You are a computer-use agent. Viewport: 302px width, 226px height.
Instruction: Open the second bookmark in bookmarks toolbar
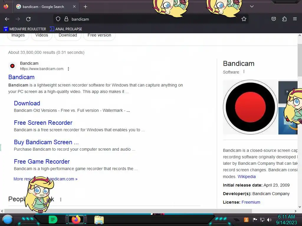(x=66, y=29)
